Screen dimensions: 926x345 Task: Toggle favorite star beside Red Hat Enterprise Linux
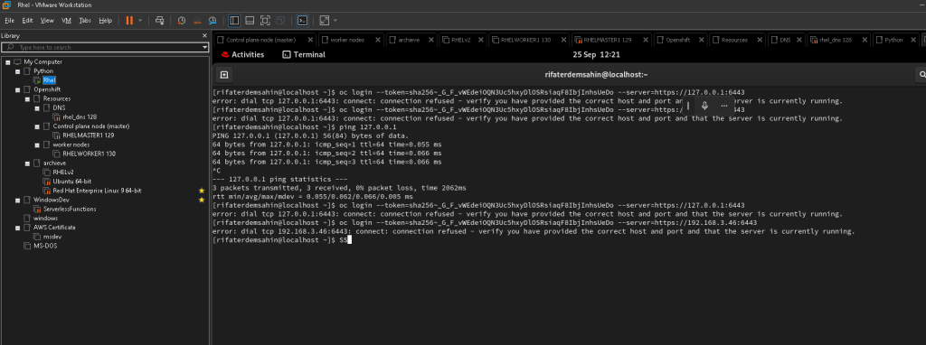(202, 191)
